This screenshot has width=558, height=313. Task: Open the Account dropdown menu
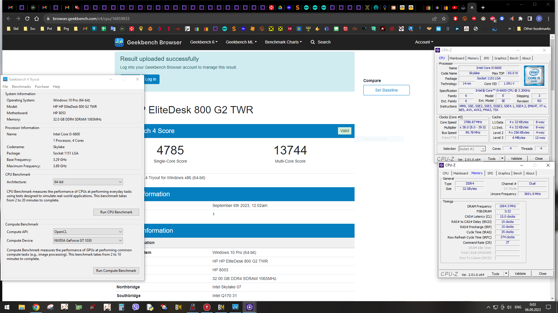pyautogui.click(x=424, y=42)
